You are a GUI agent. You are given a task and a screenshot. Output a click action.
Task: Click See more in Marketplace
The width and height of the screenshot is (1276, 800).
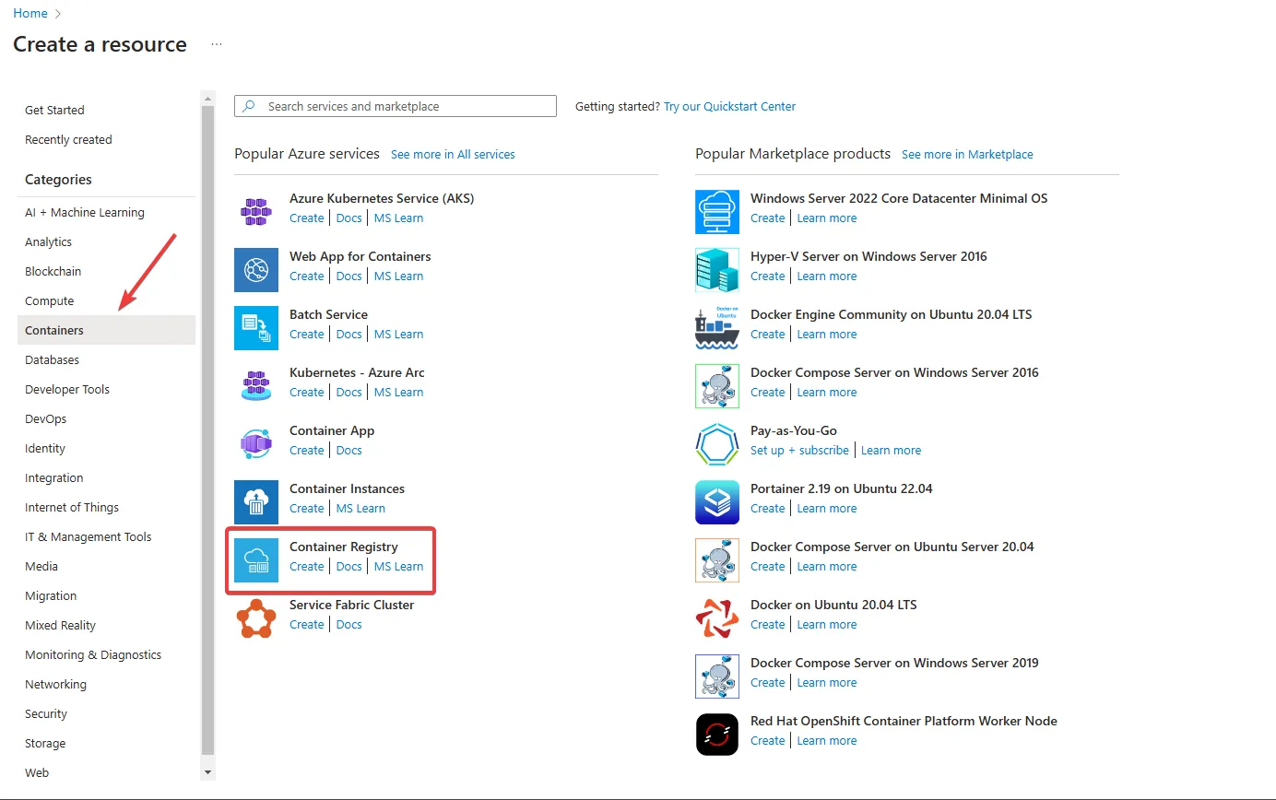967,154
